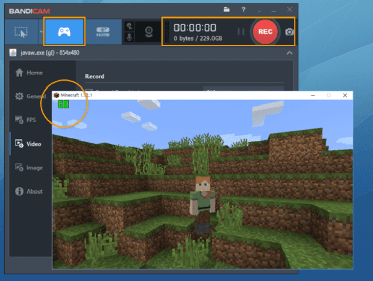
Task: Collapse the panel with the up chevron
Action: 289,53
